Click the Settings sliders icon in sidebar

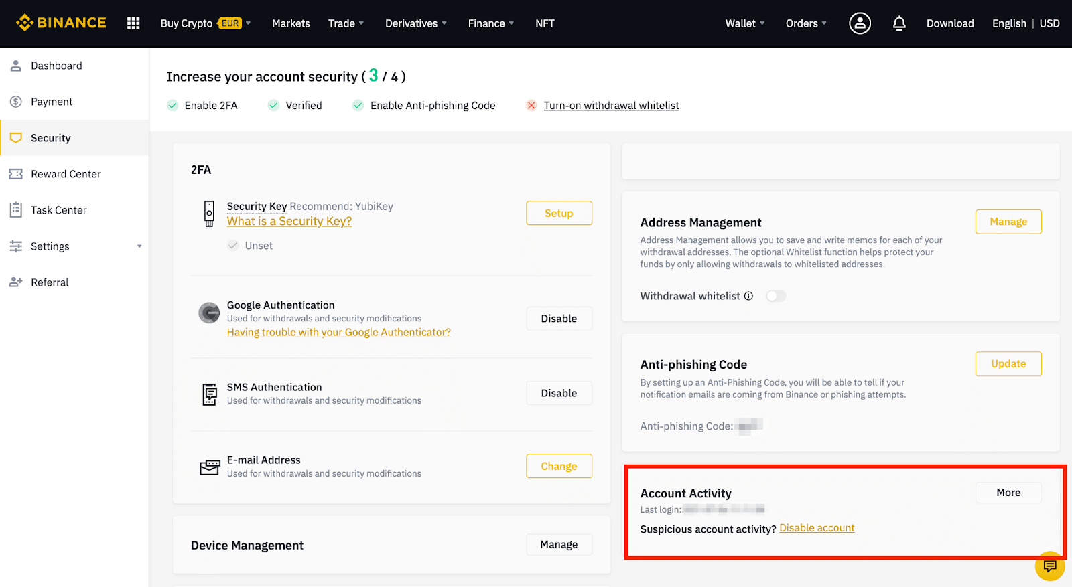[16, 246]
